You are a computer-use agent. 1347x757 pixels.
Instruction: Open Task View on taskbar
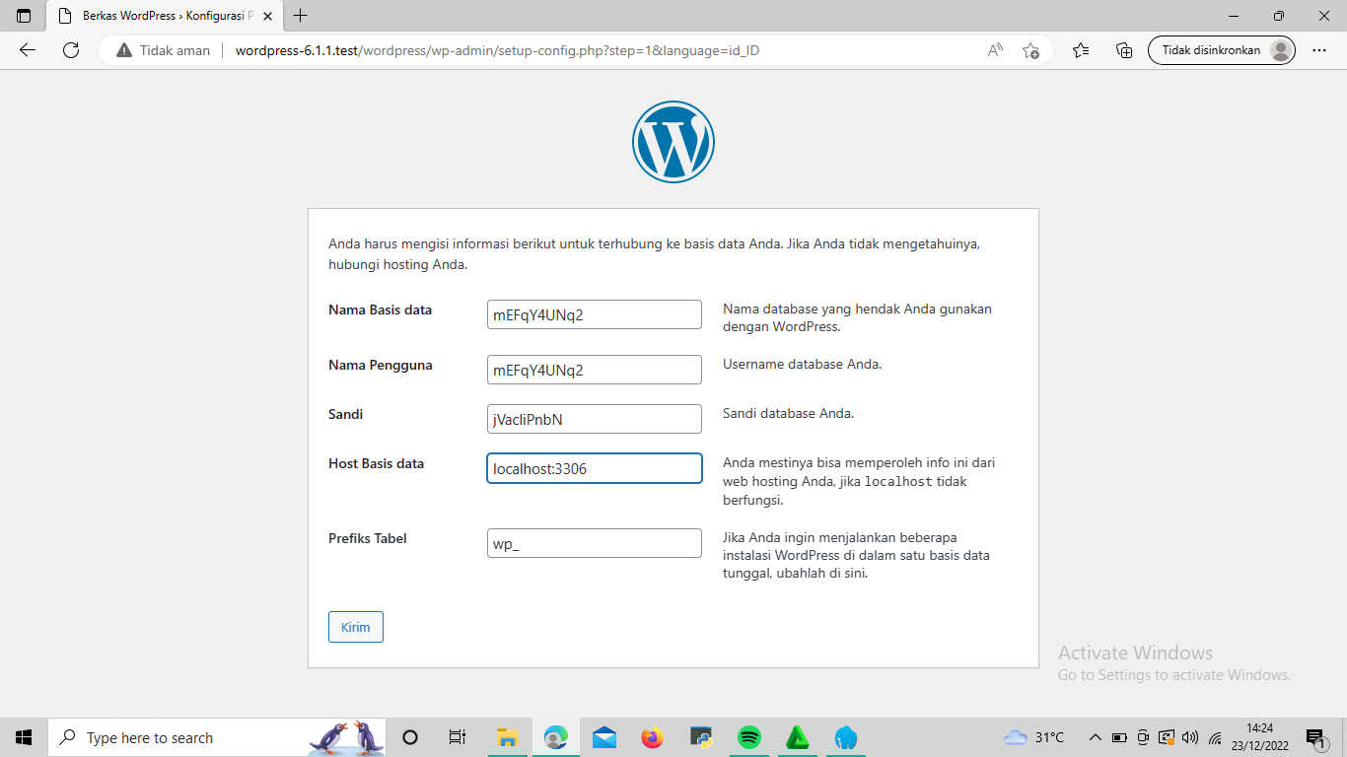click(457, 737)
